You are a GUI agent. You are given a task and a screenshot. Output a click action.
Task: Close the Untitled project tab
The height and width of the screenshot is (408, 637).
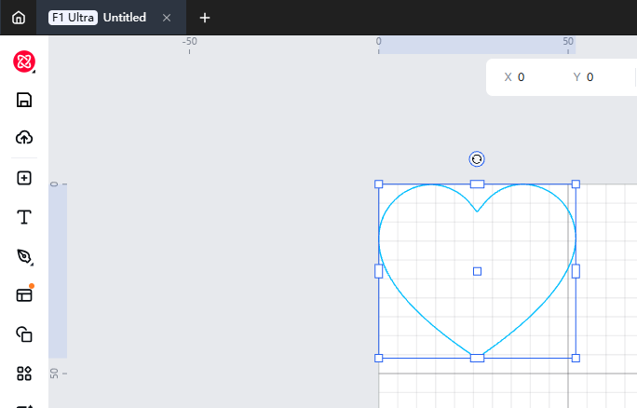coord(167,18)
